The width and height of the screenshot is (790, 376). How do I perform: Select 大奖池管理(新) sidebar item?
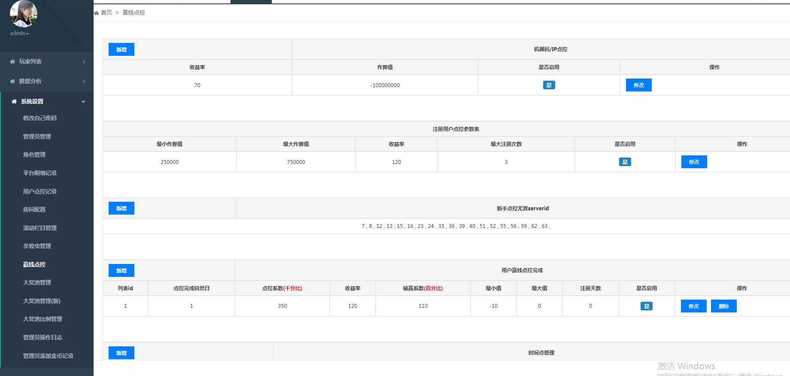point(42,301)
